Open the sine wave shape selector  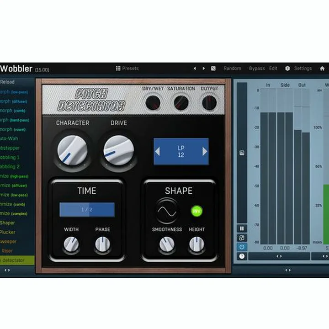pyautogui.click(x=167, y=211)
